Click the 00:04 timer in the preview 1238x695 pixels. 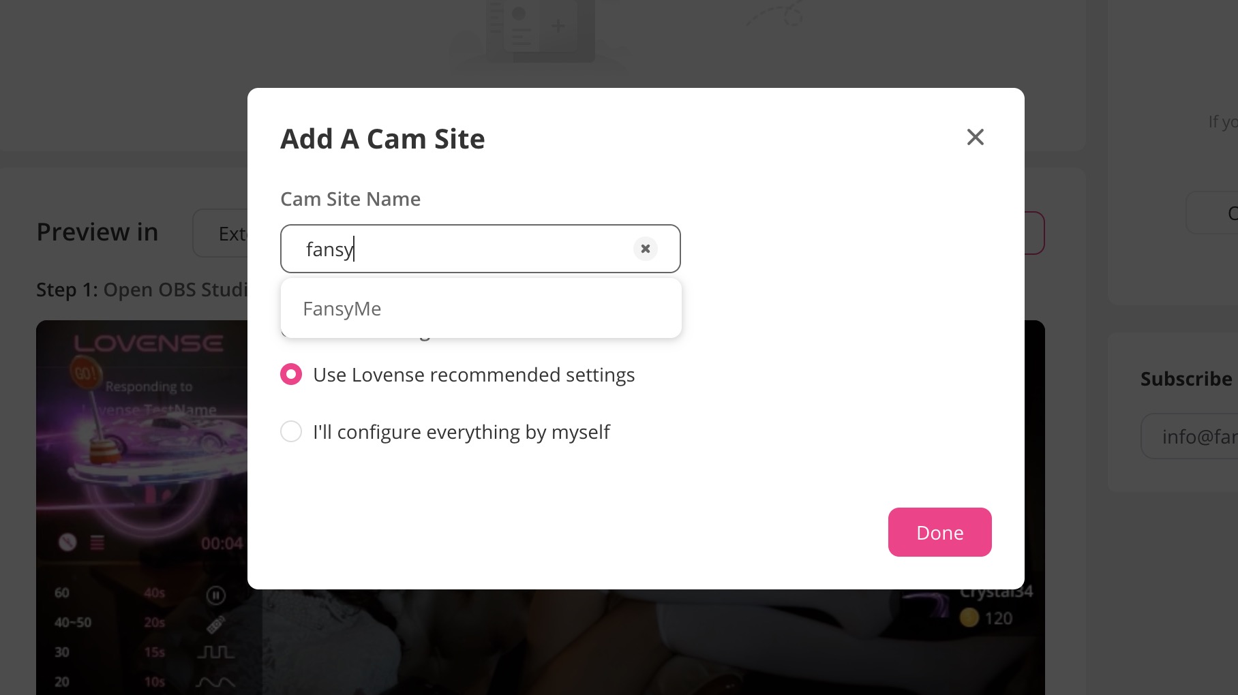222,543
